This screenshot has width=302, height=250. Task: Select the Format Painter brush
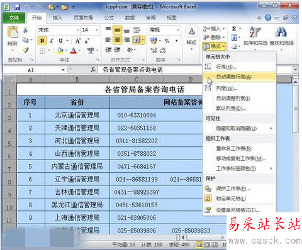(x=26, y=50)
